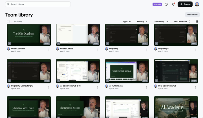This screenshot has height=118, width=203.
Task: Focus the Search Library field
Action: pyautogui.click(x=38, y=4)
